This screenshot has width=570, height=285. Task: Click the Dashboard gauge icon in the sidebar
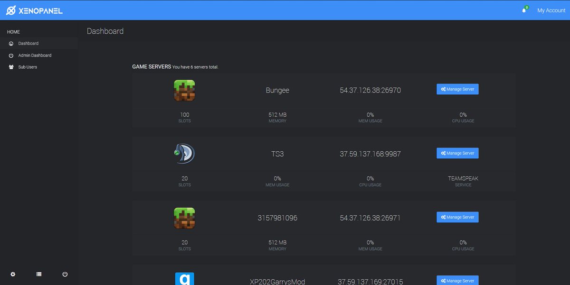11,44
